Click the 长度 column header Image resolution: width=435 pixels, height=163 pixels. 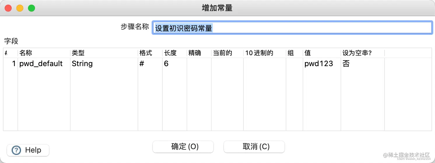(174, 53)
